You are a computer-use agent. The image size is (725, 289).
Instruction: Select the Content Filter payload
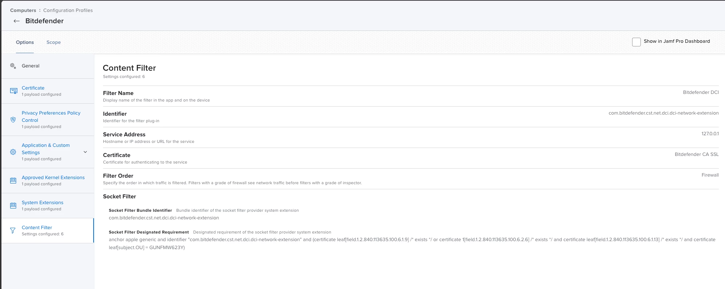(x=48, y=231)
